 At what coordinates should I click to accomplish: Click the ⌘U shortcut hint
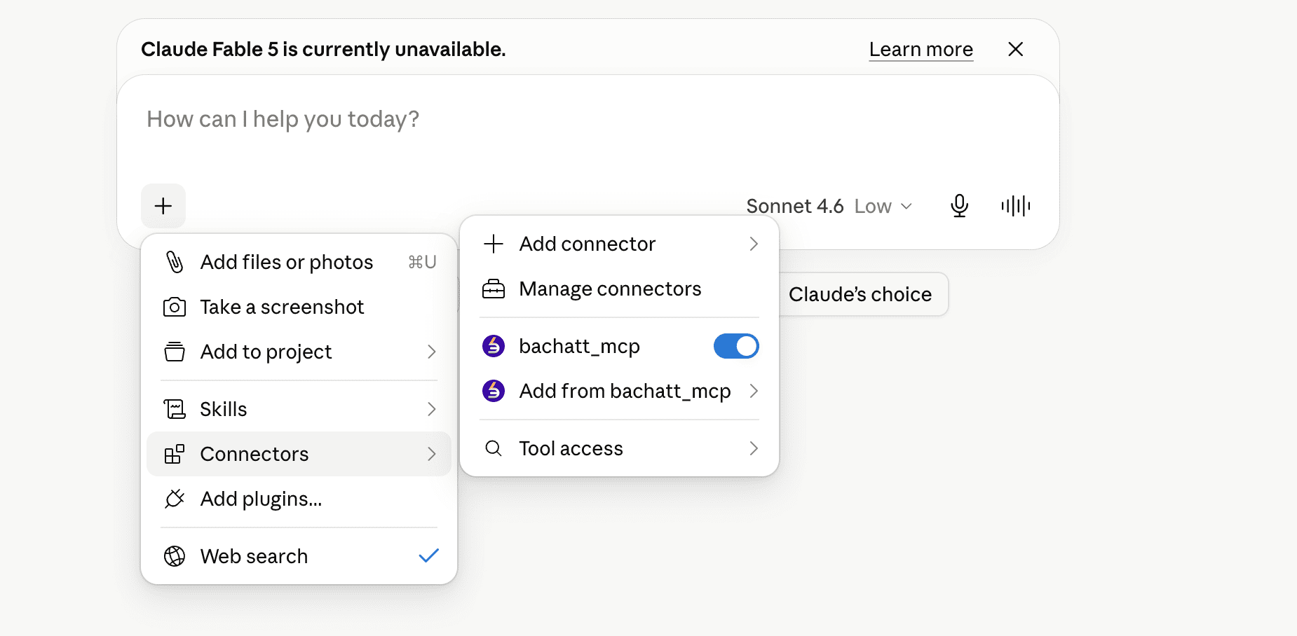click(422, 262)
